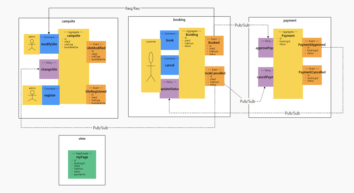Click paymentId attribute in myPage
This screenshot has width=354, height=193.
(x=80, y=174)
